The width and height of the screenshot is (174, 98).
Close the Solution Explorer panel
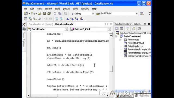pyautogui.click(x=149, y=24)
